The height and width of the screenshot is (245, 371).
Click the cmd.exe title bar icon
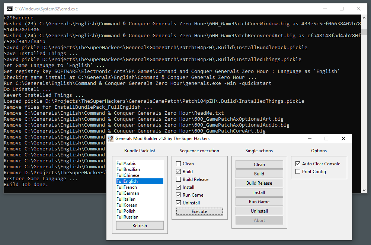[x=9, y=9]
